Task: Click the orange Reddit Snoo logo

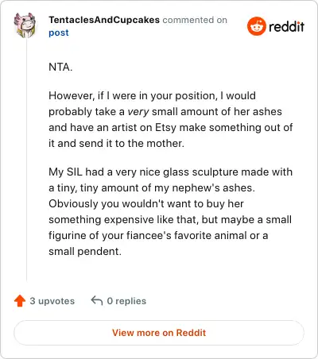Action: tap(256, 26)
